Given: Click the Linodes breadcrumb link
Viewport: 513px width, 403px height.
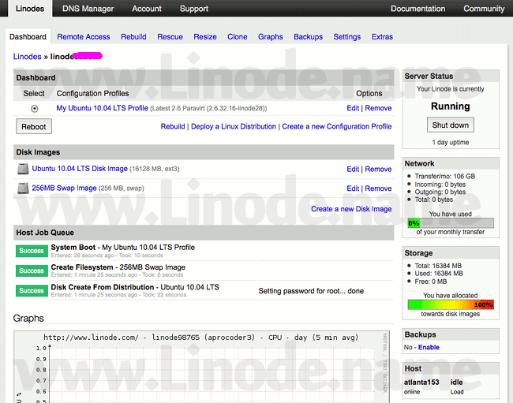Looking at the screenshot, I should coord(27,57).
